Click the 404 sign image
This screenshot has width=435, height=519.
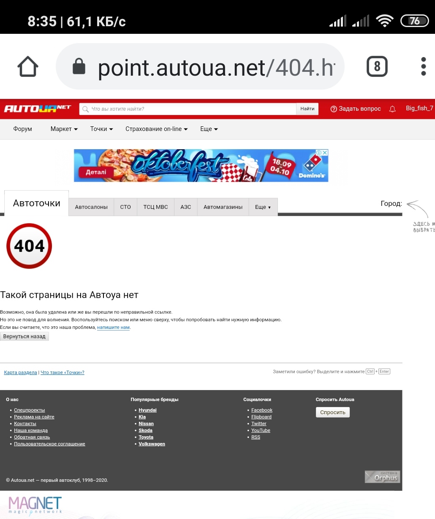tap(29, 246)
